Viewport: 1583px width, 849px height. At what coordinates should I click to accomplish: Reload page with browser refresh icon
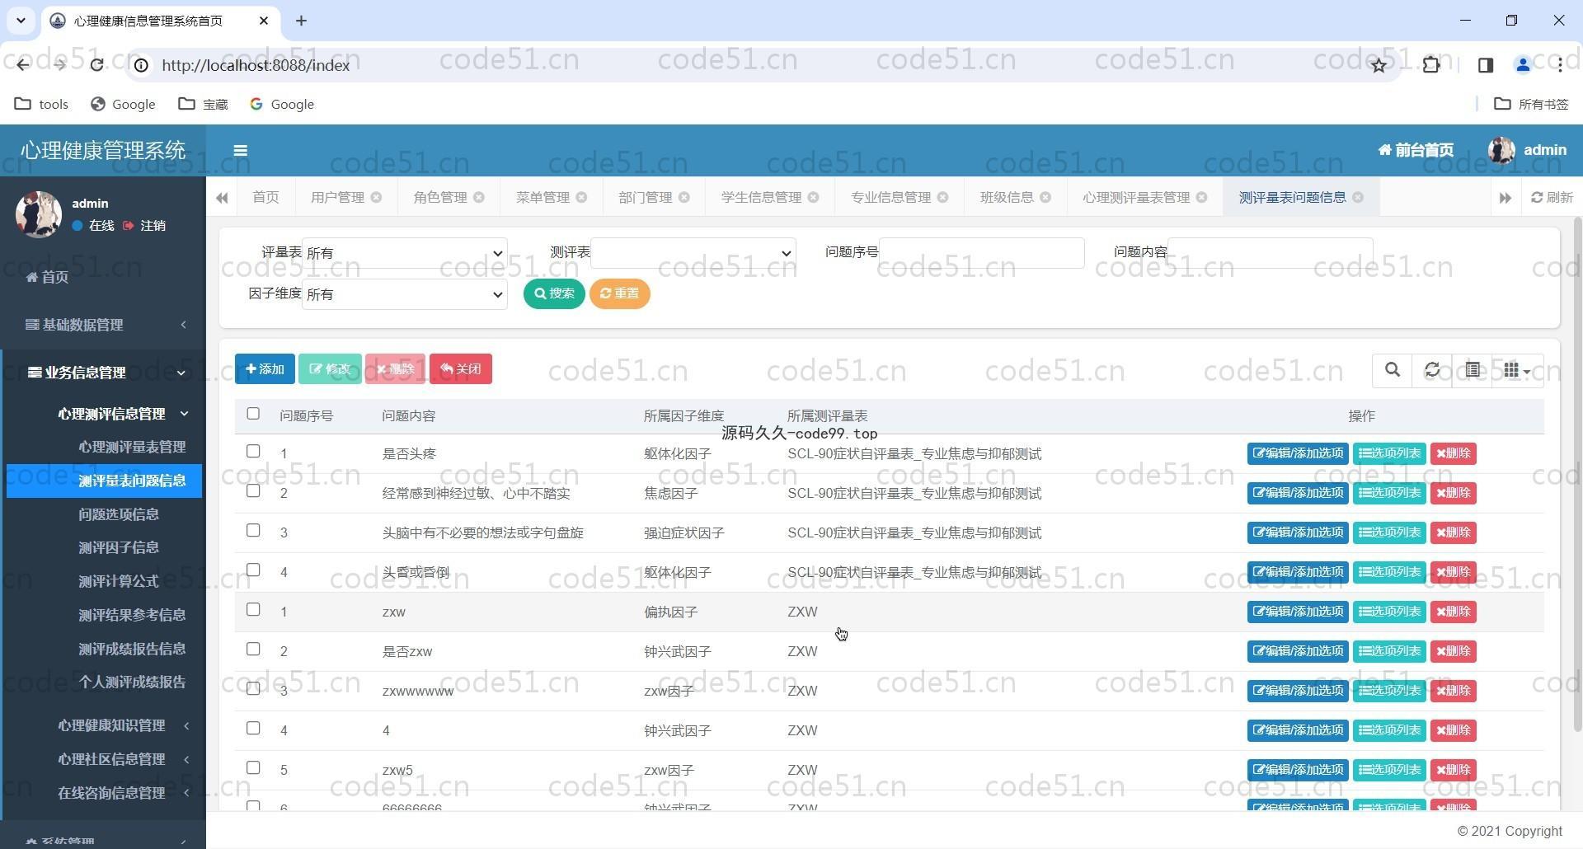click(x=96, y=65)
